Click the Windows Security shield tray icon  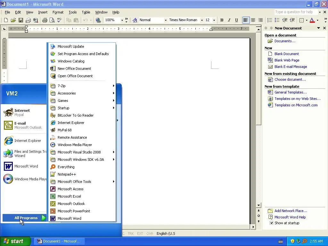pos(292,241)
